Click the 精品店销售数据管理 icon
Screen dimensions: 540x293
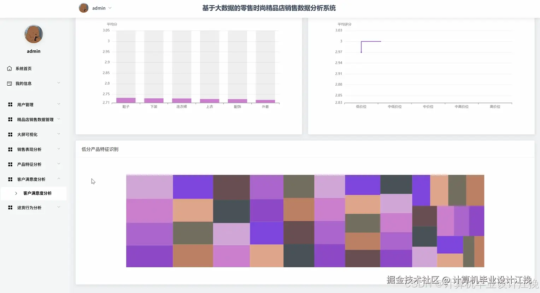pyautogui.click(x=10, y=119)
